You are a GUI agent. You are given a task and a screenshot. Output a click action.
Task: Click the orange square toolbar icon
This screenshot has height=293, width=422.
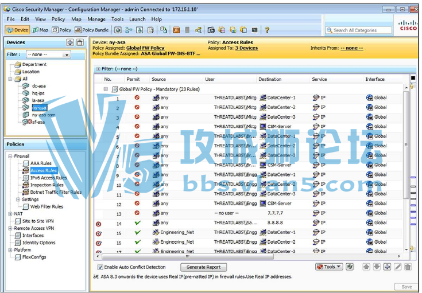176,30
